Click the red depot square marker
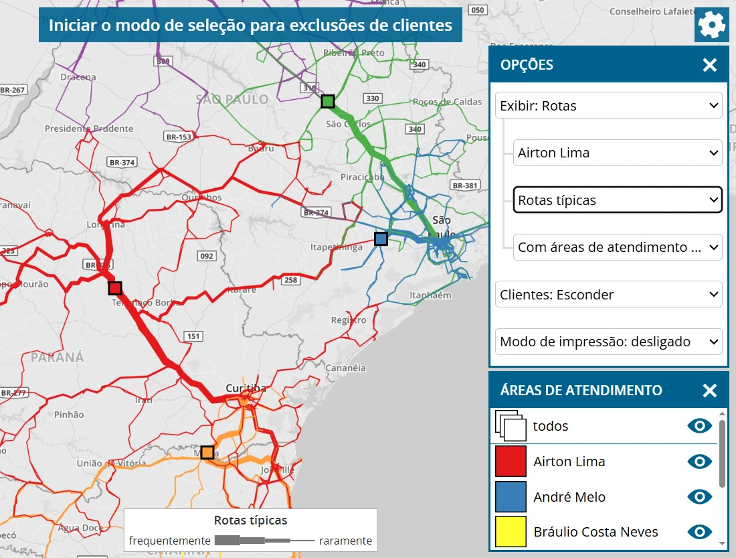Image resolution: width=736 pixels, height=558 pixels. [115, 288]
